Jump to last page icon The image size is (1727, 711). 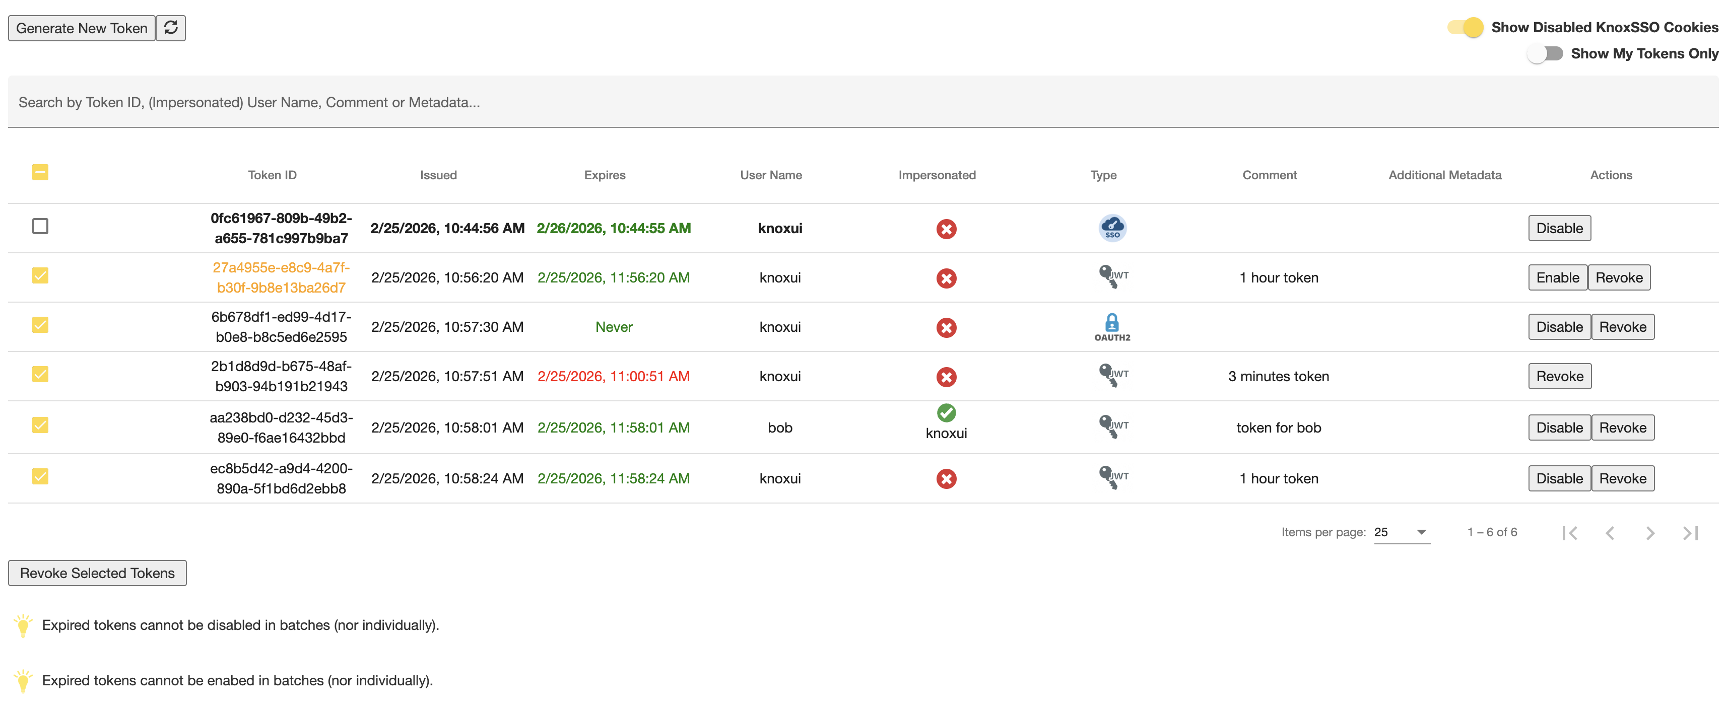click(1690, 533)
